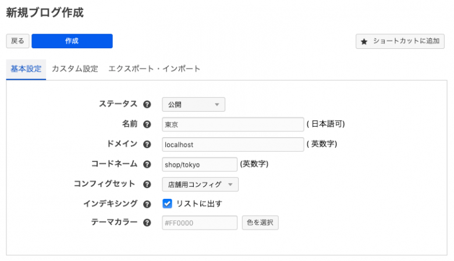The height and width of the screenshot is (261, 454).
Task: Switch to the カスタム設定 tab
Action: pos(75,69)
